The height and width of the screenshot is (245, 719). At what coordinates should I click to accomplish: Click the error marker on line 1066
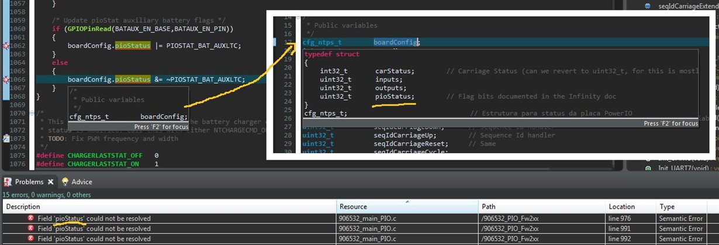pyautogui.click(x=5, y=79)
